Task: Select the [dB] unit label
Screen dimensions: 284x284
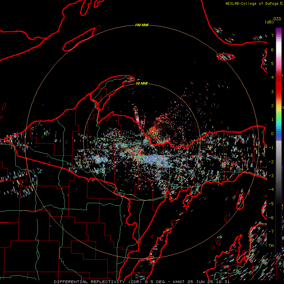Action: coord(269,22)
